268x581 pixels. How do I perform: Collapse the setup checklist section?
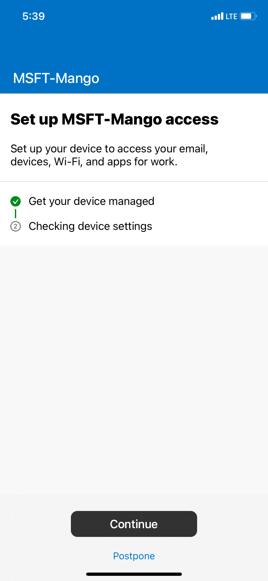[134, 213]
